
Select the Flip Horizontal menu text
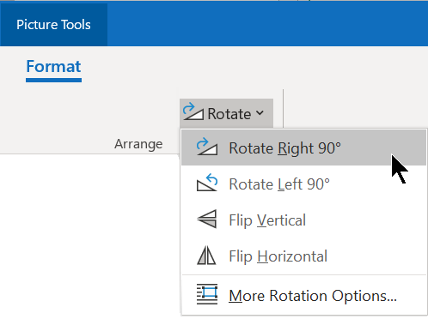tap(278, 256)
